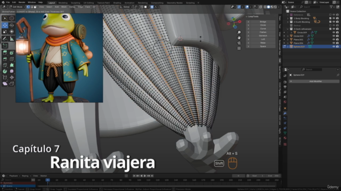Click the camera view icon in viewport

pos(239,43)
